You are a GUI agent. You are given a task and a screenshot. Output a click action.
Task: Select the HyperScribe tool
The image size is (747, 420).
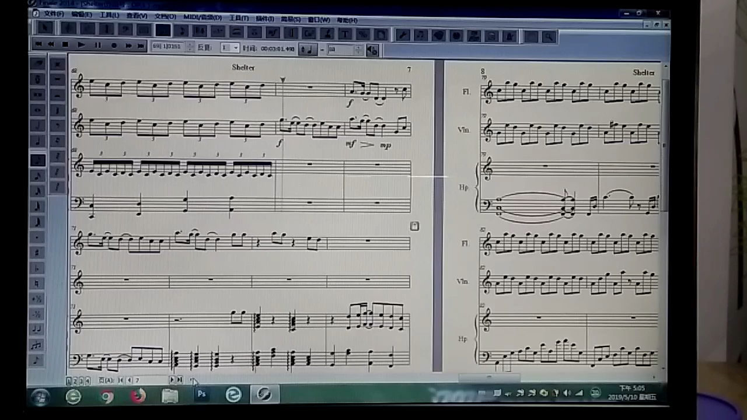(200, 30)
